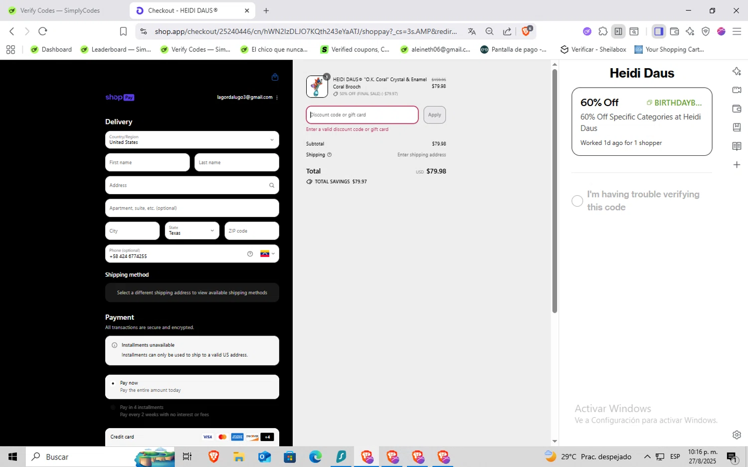748x467 pixels.
Task: Select the Checkout HEIDI DAUS tab
Action: (192, 10)
